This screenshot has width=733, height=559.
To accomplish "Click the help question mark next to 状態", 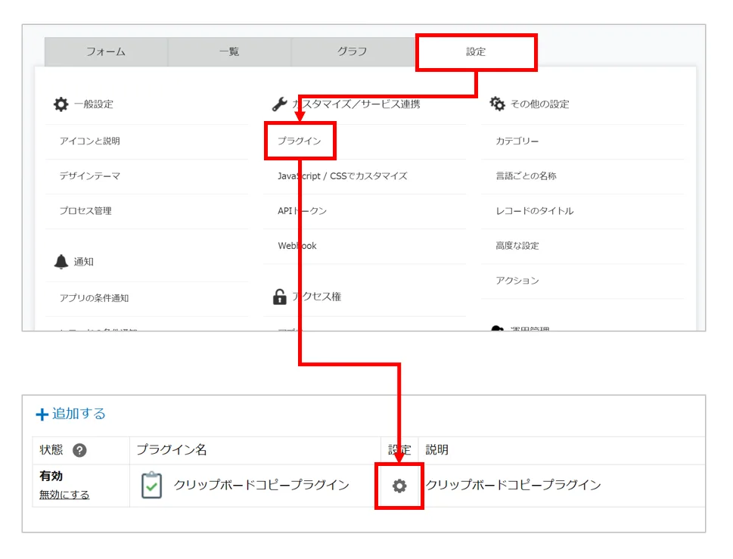I will 79,450.
